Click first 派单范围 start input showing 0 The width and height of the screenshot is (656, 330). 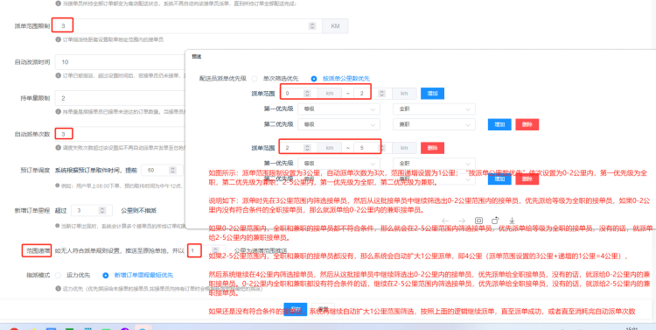298,94
